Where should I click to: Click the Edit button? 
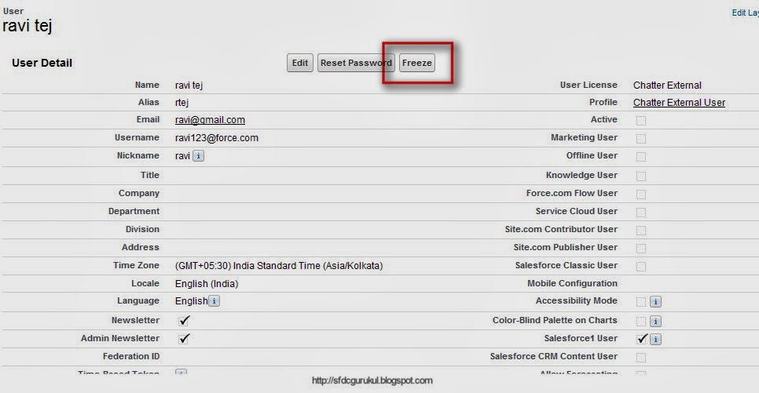(x=300, y=63)
